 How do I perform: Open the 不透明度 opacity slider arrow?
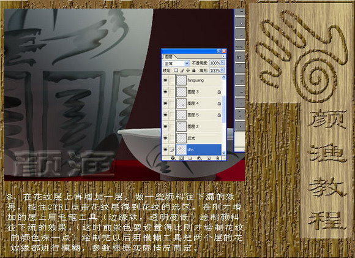point(223,63)
